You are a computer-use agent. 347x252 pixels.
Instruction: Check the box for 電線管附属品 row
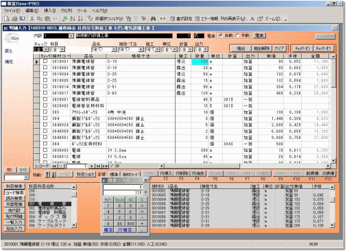click(x=45, y=99)
